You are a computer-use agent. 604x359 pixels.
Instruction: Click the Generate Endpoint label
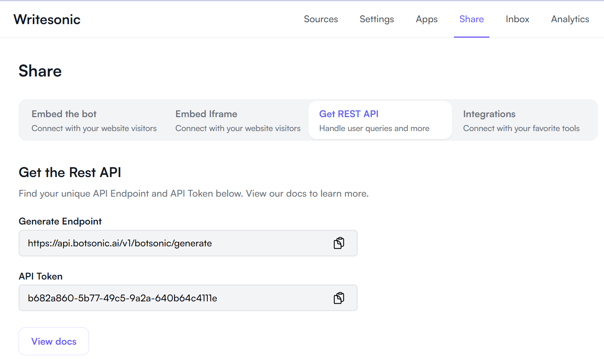[x=60, y=222]
